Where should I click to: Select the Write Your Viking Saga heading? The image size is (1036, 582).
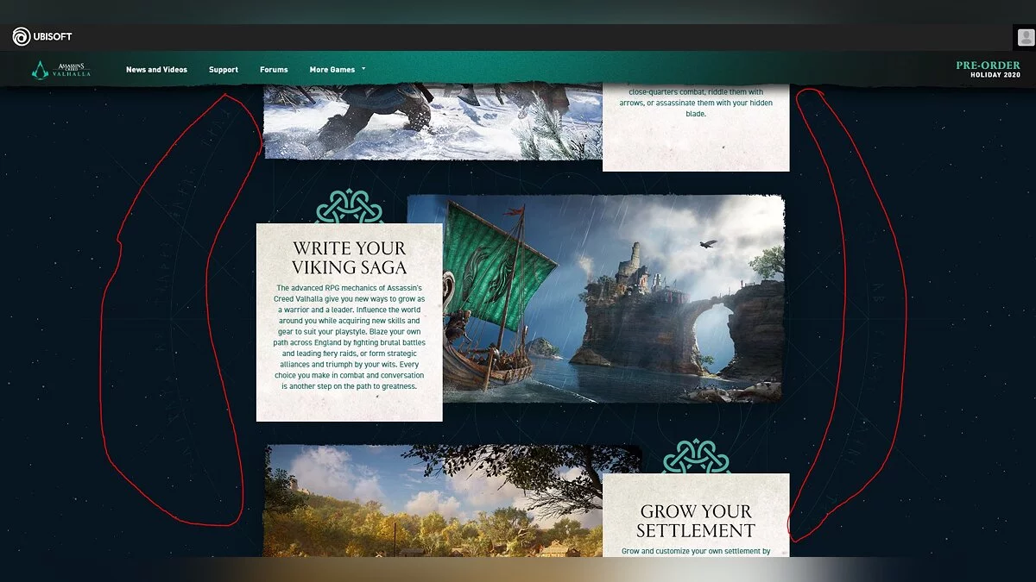[x=349, y=258]
